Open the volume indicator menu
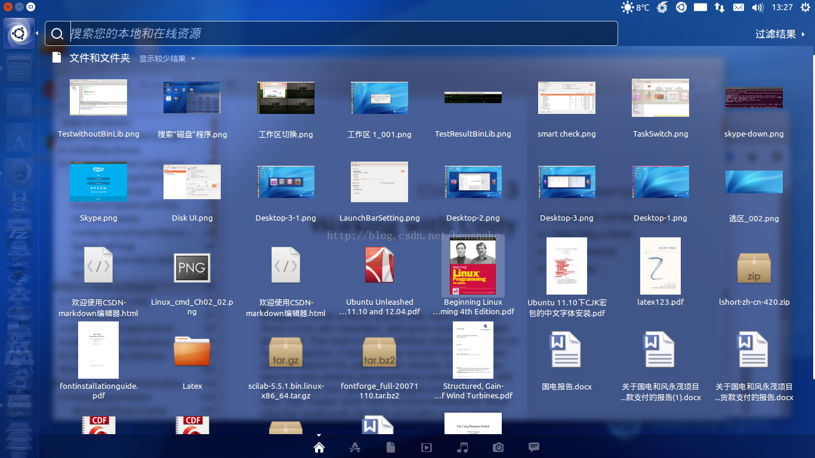Image resolution: width=815 pixels, height=458 pixels. tap(758, 8)
